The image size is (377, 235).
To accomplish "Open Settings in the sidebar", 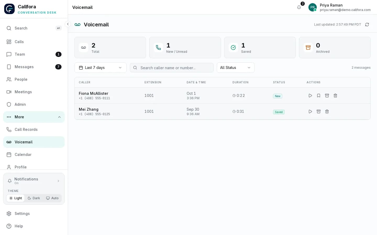I will [x=34, y=214].
